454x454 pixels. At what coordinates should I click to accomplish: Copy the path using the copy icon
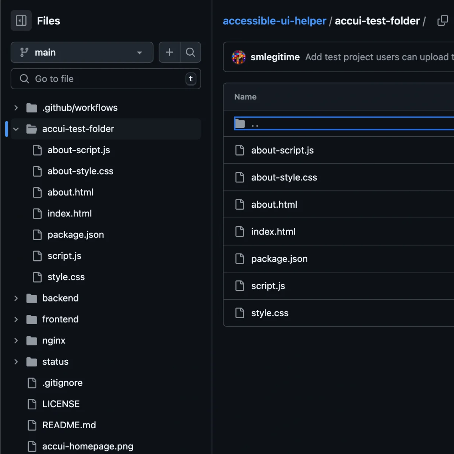click(443, 21)
